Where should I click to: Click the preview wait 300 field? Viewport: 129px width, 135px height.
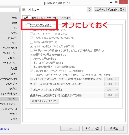pos(110,84)
